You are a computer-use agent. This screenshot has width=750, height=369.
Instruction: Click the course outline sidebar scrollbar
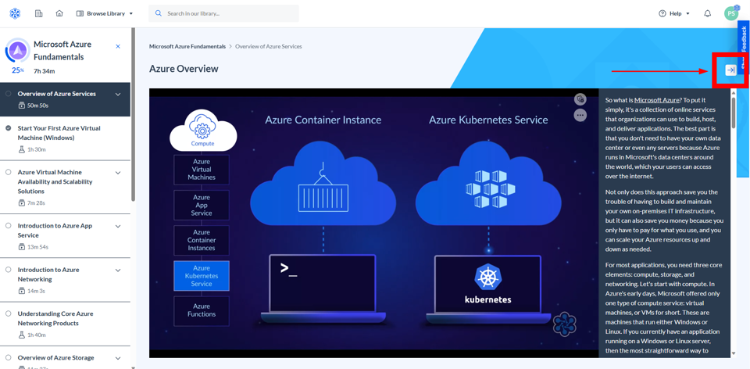[134, 115]
